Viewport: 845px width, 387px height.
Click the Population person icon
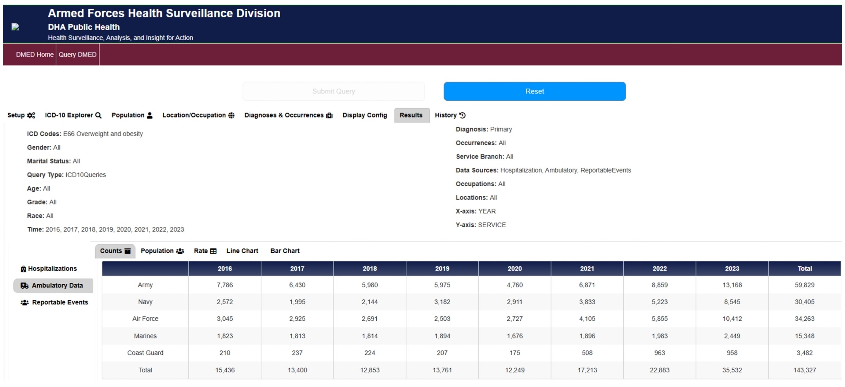150,115
